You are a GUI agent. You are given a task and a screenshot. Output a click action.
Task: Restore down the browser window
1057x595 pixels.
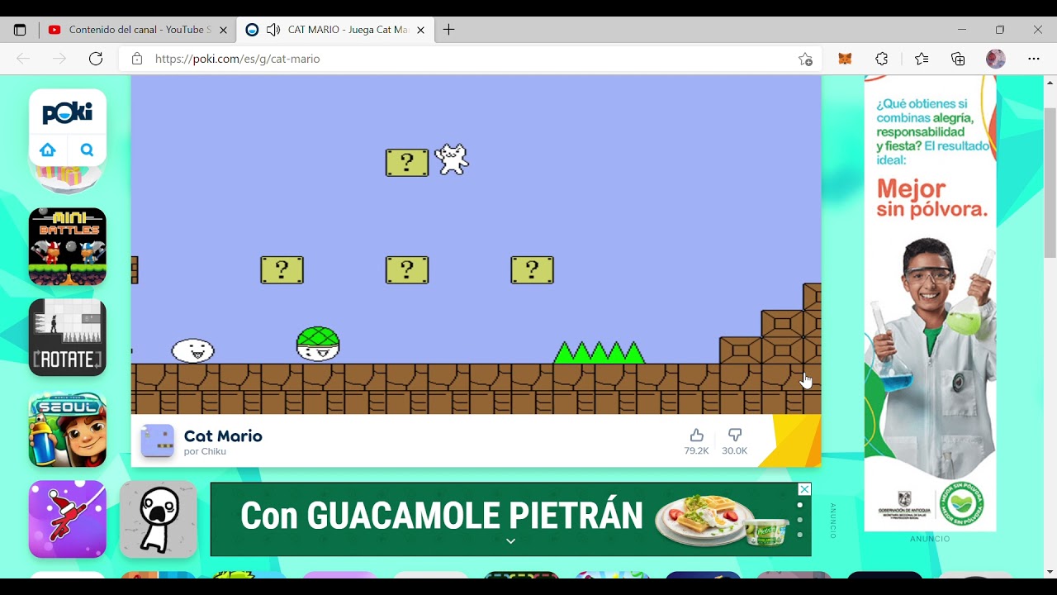[1000, 30]
